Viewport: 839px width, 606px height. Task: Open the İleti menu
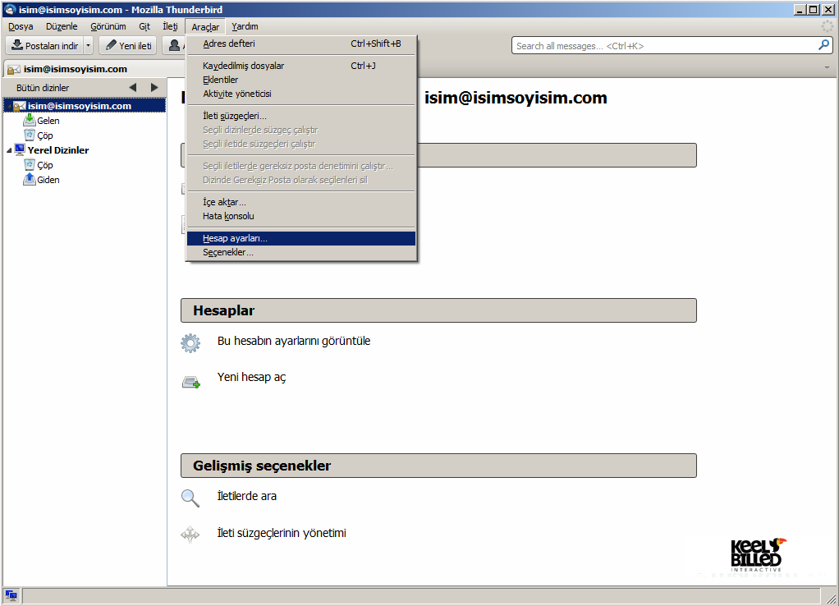[170, 26]
